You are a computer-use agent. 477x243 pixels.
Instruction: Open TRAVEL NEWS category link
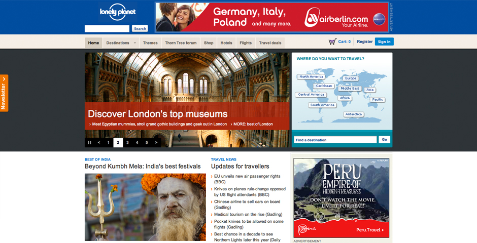click(224, 159)
